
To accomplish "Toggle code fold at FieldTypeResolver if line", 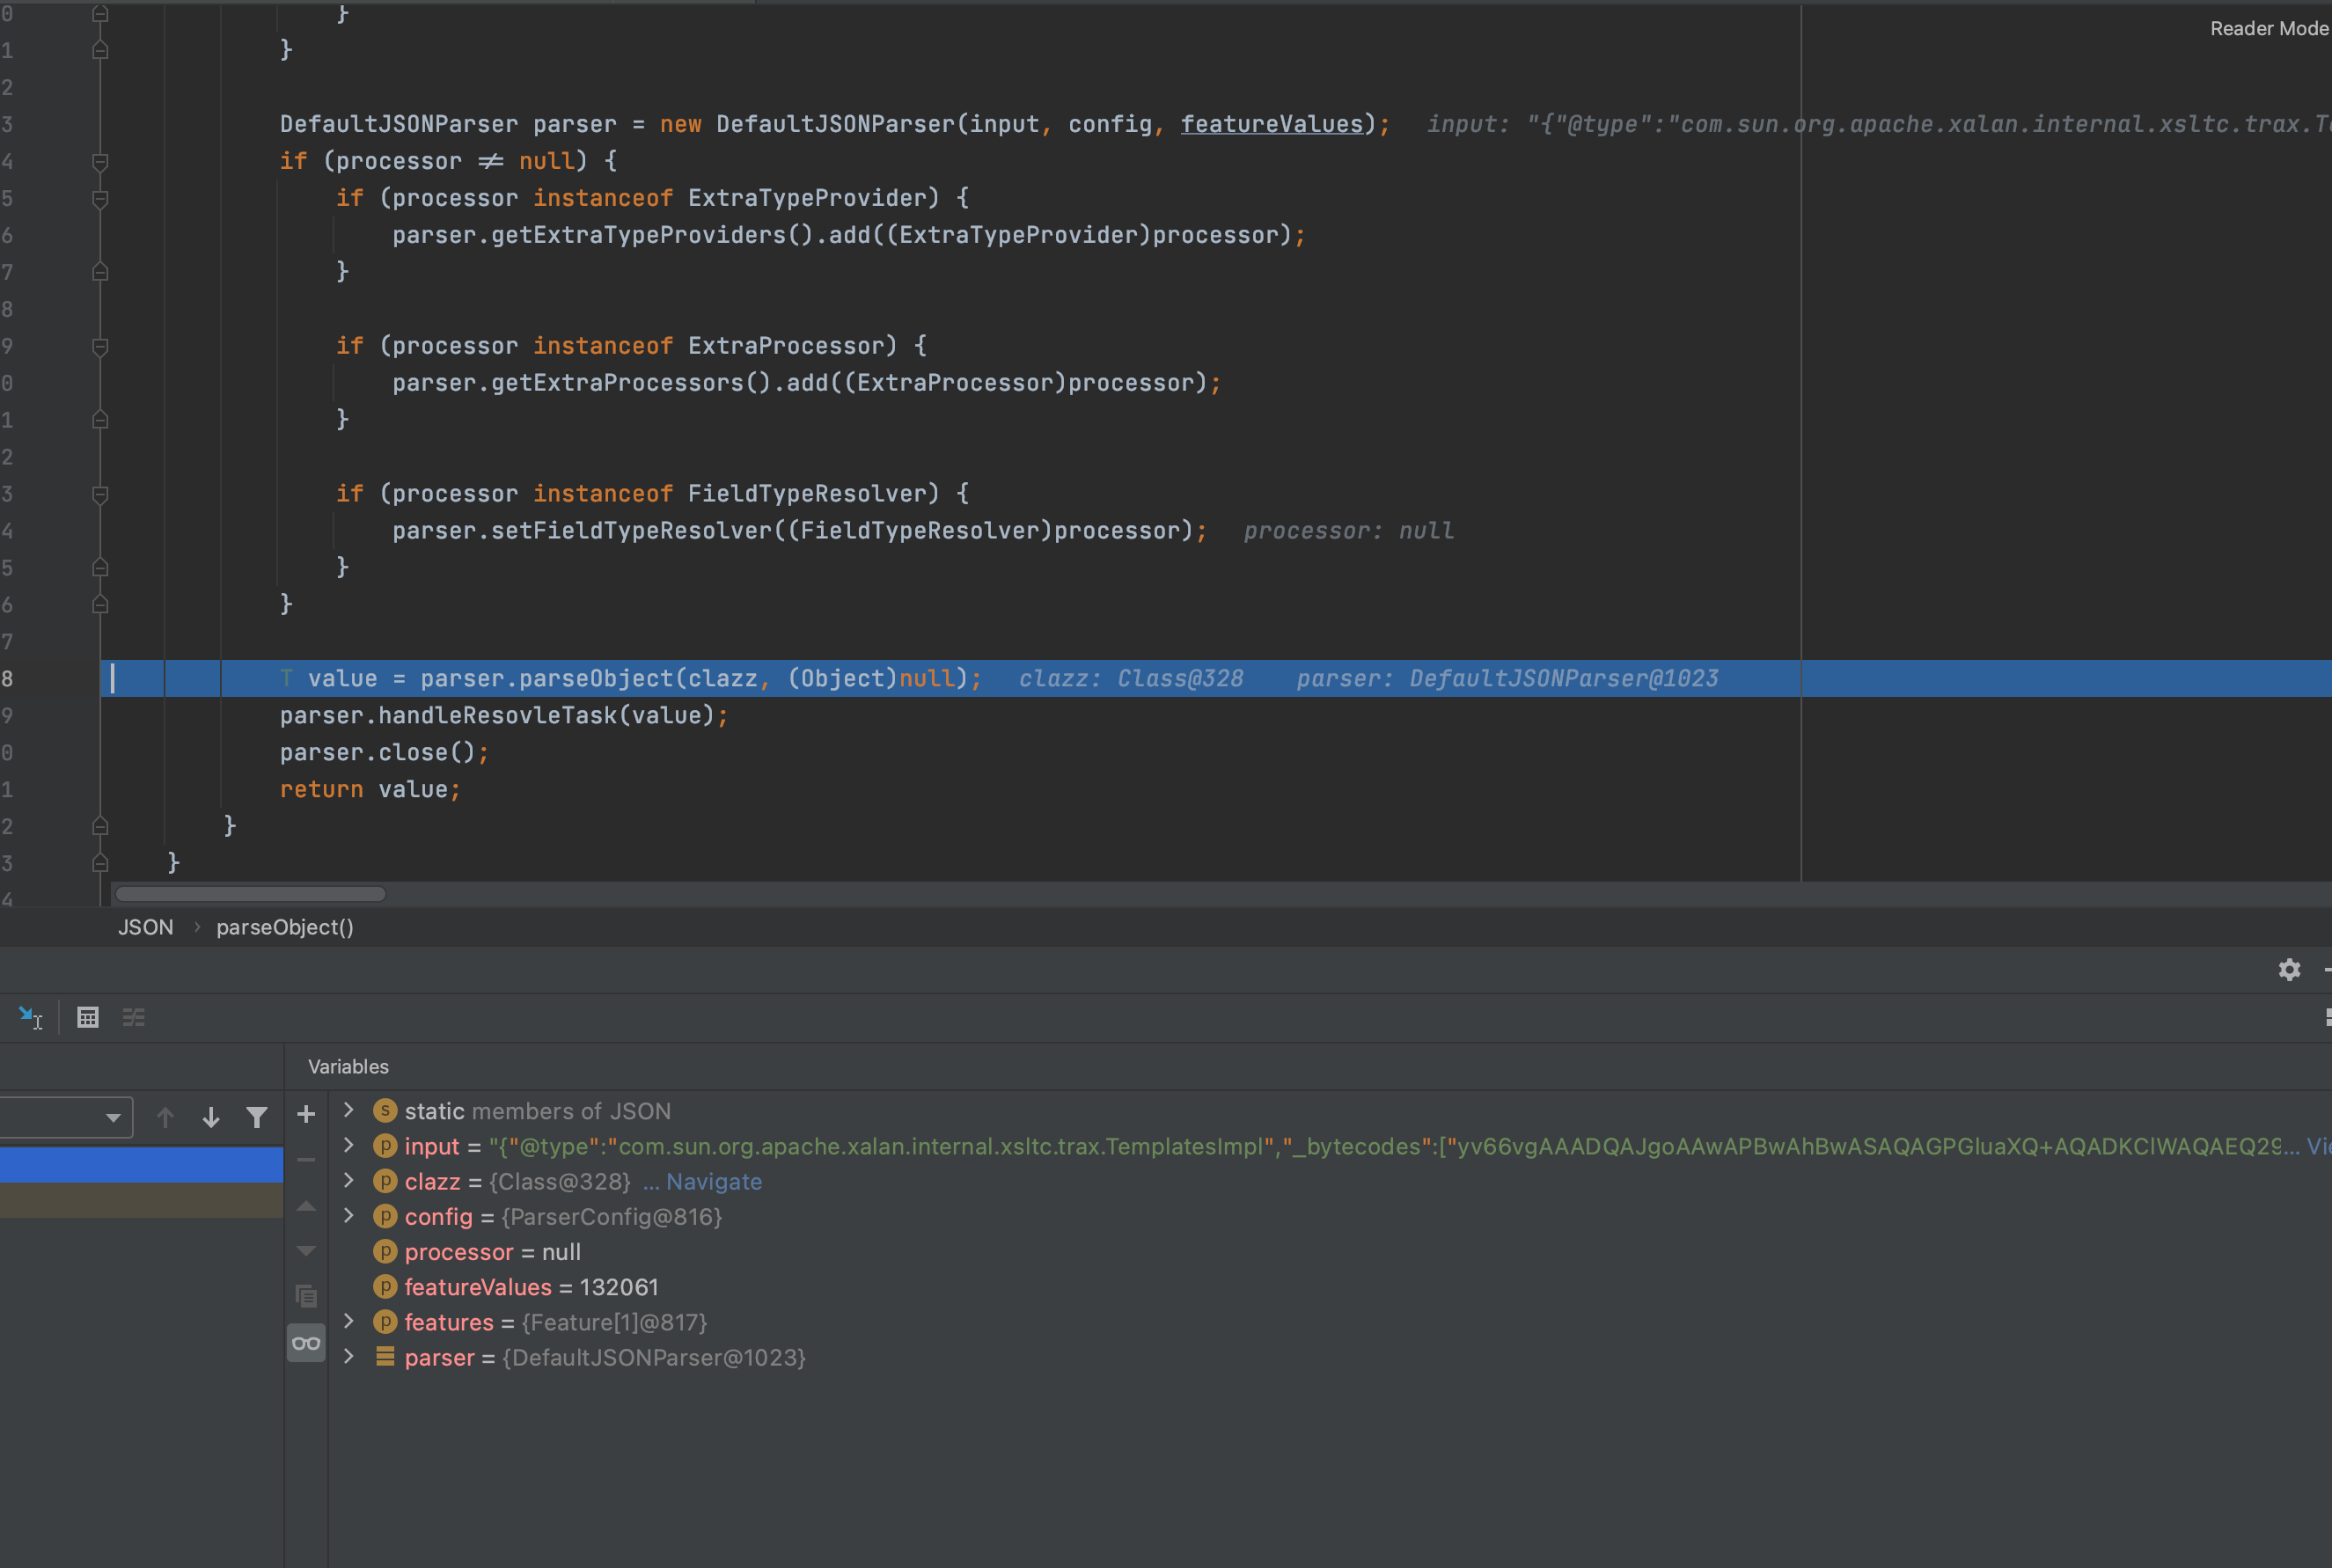I will tap(100, 494).
